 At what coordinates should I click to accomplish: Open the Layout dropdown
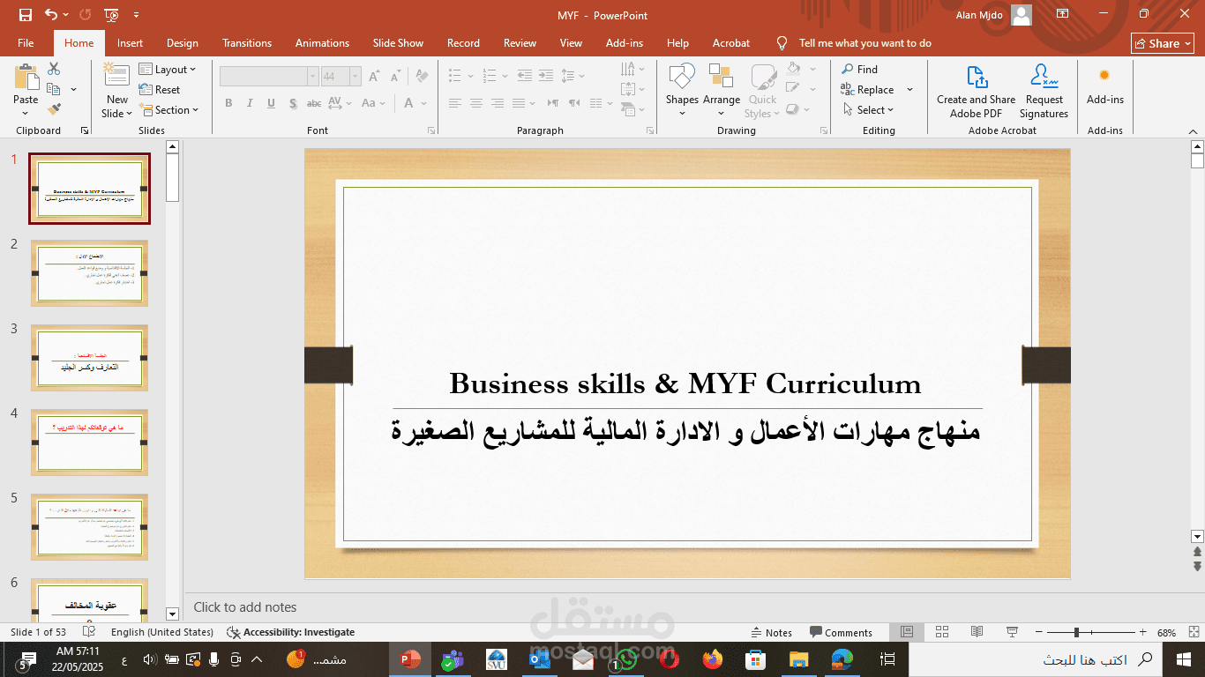(168, 70)
